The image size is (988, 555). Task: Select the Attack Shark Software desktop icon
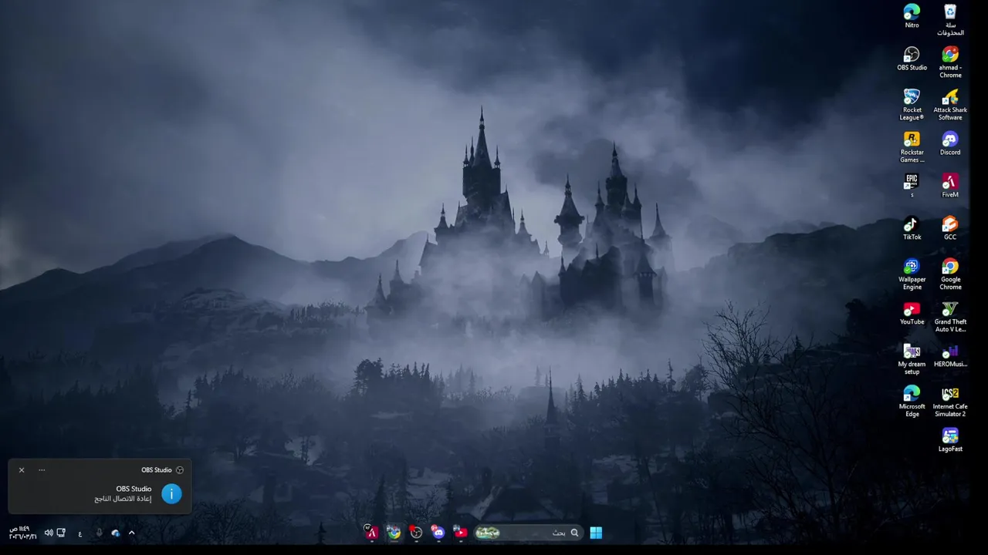pyautogui.click(x=950, y=105)
